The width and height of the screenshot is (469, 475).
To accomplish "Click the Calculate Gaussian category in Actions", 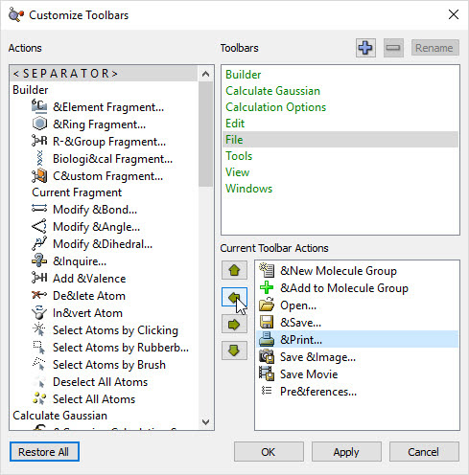I will click(59, 416).
